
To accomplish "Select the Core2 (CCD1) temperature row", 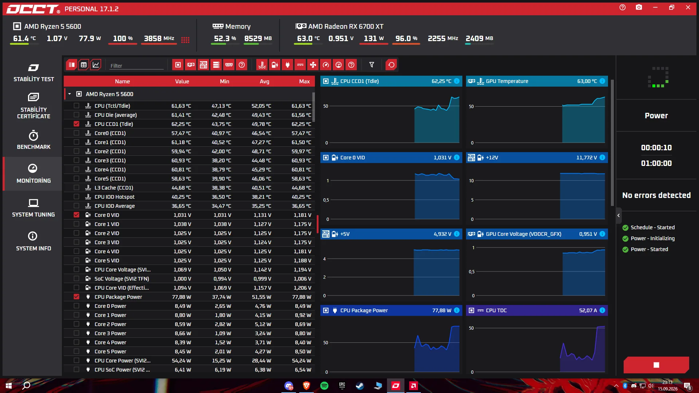I will (x=189, y=151).
